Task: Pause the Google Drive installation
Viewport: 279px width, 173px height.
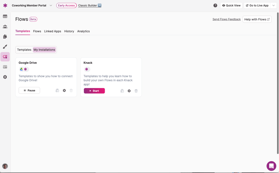Action: (x=29, y=91)
